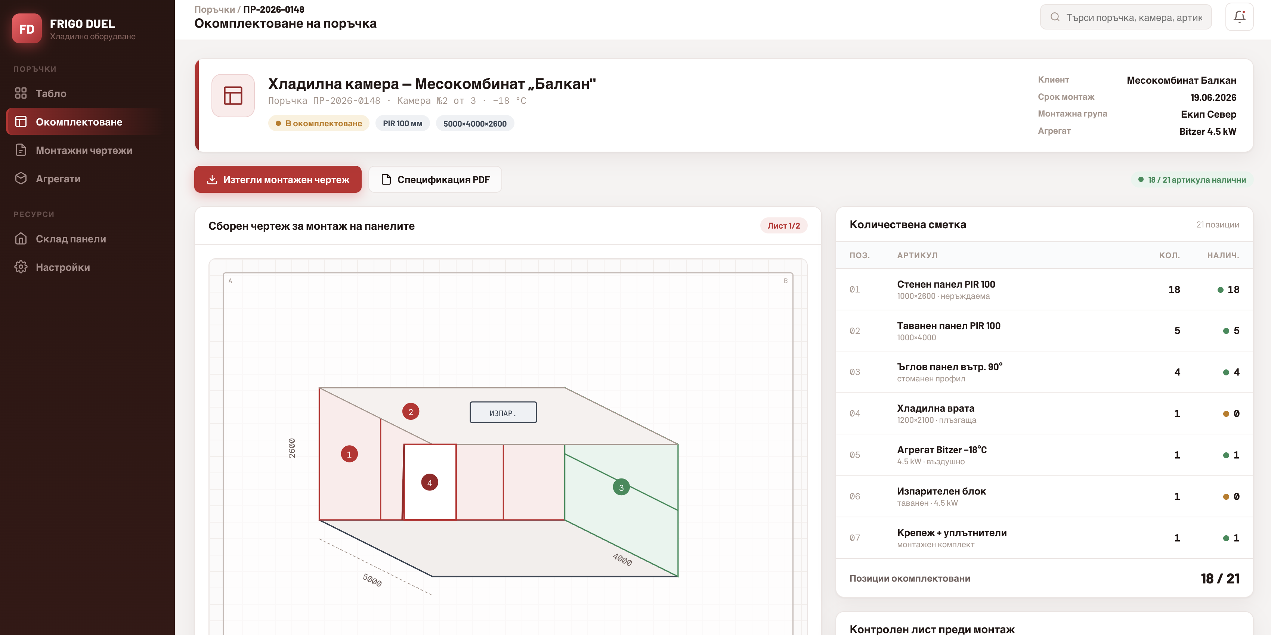Viewport: 1271px width, 635px height.
Task: Click the ПР-2026-0148 breadcrumb
Action: (x=274, y=9)
